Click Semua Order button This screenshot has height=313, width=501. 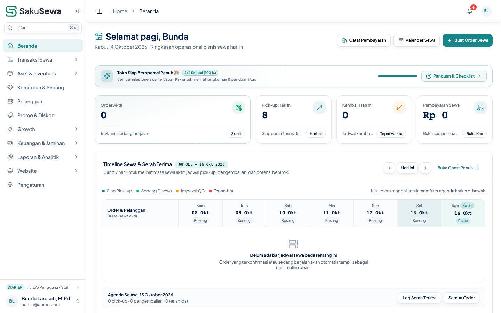coord(462,298)
